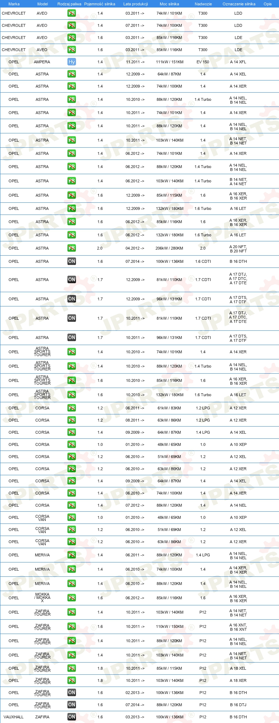
Task: Click petrol icon in Corsa 74kW/100KM row
Action: tap(71, 493)
